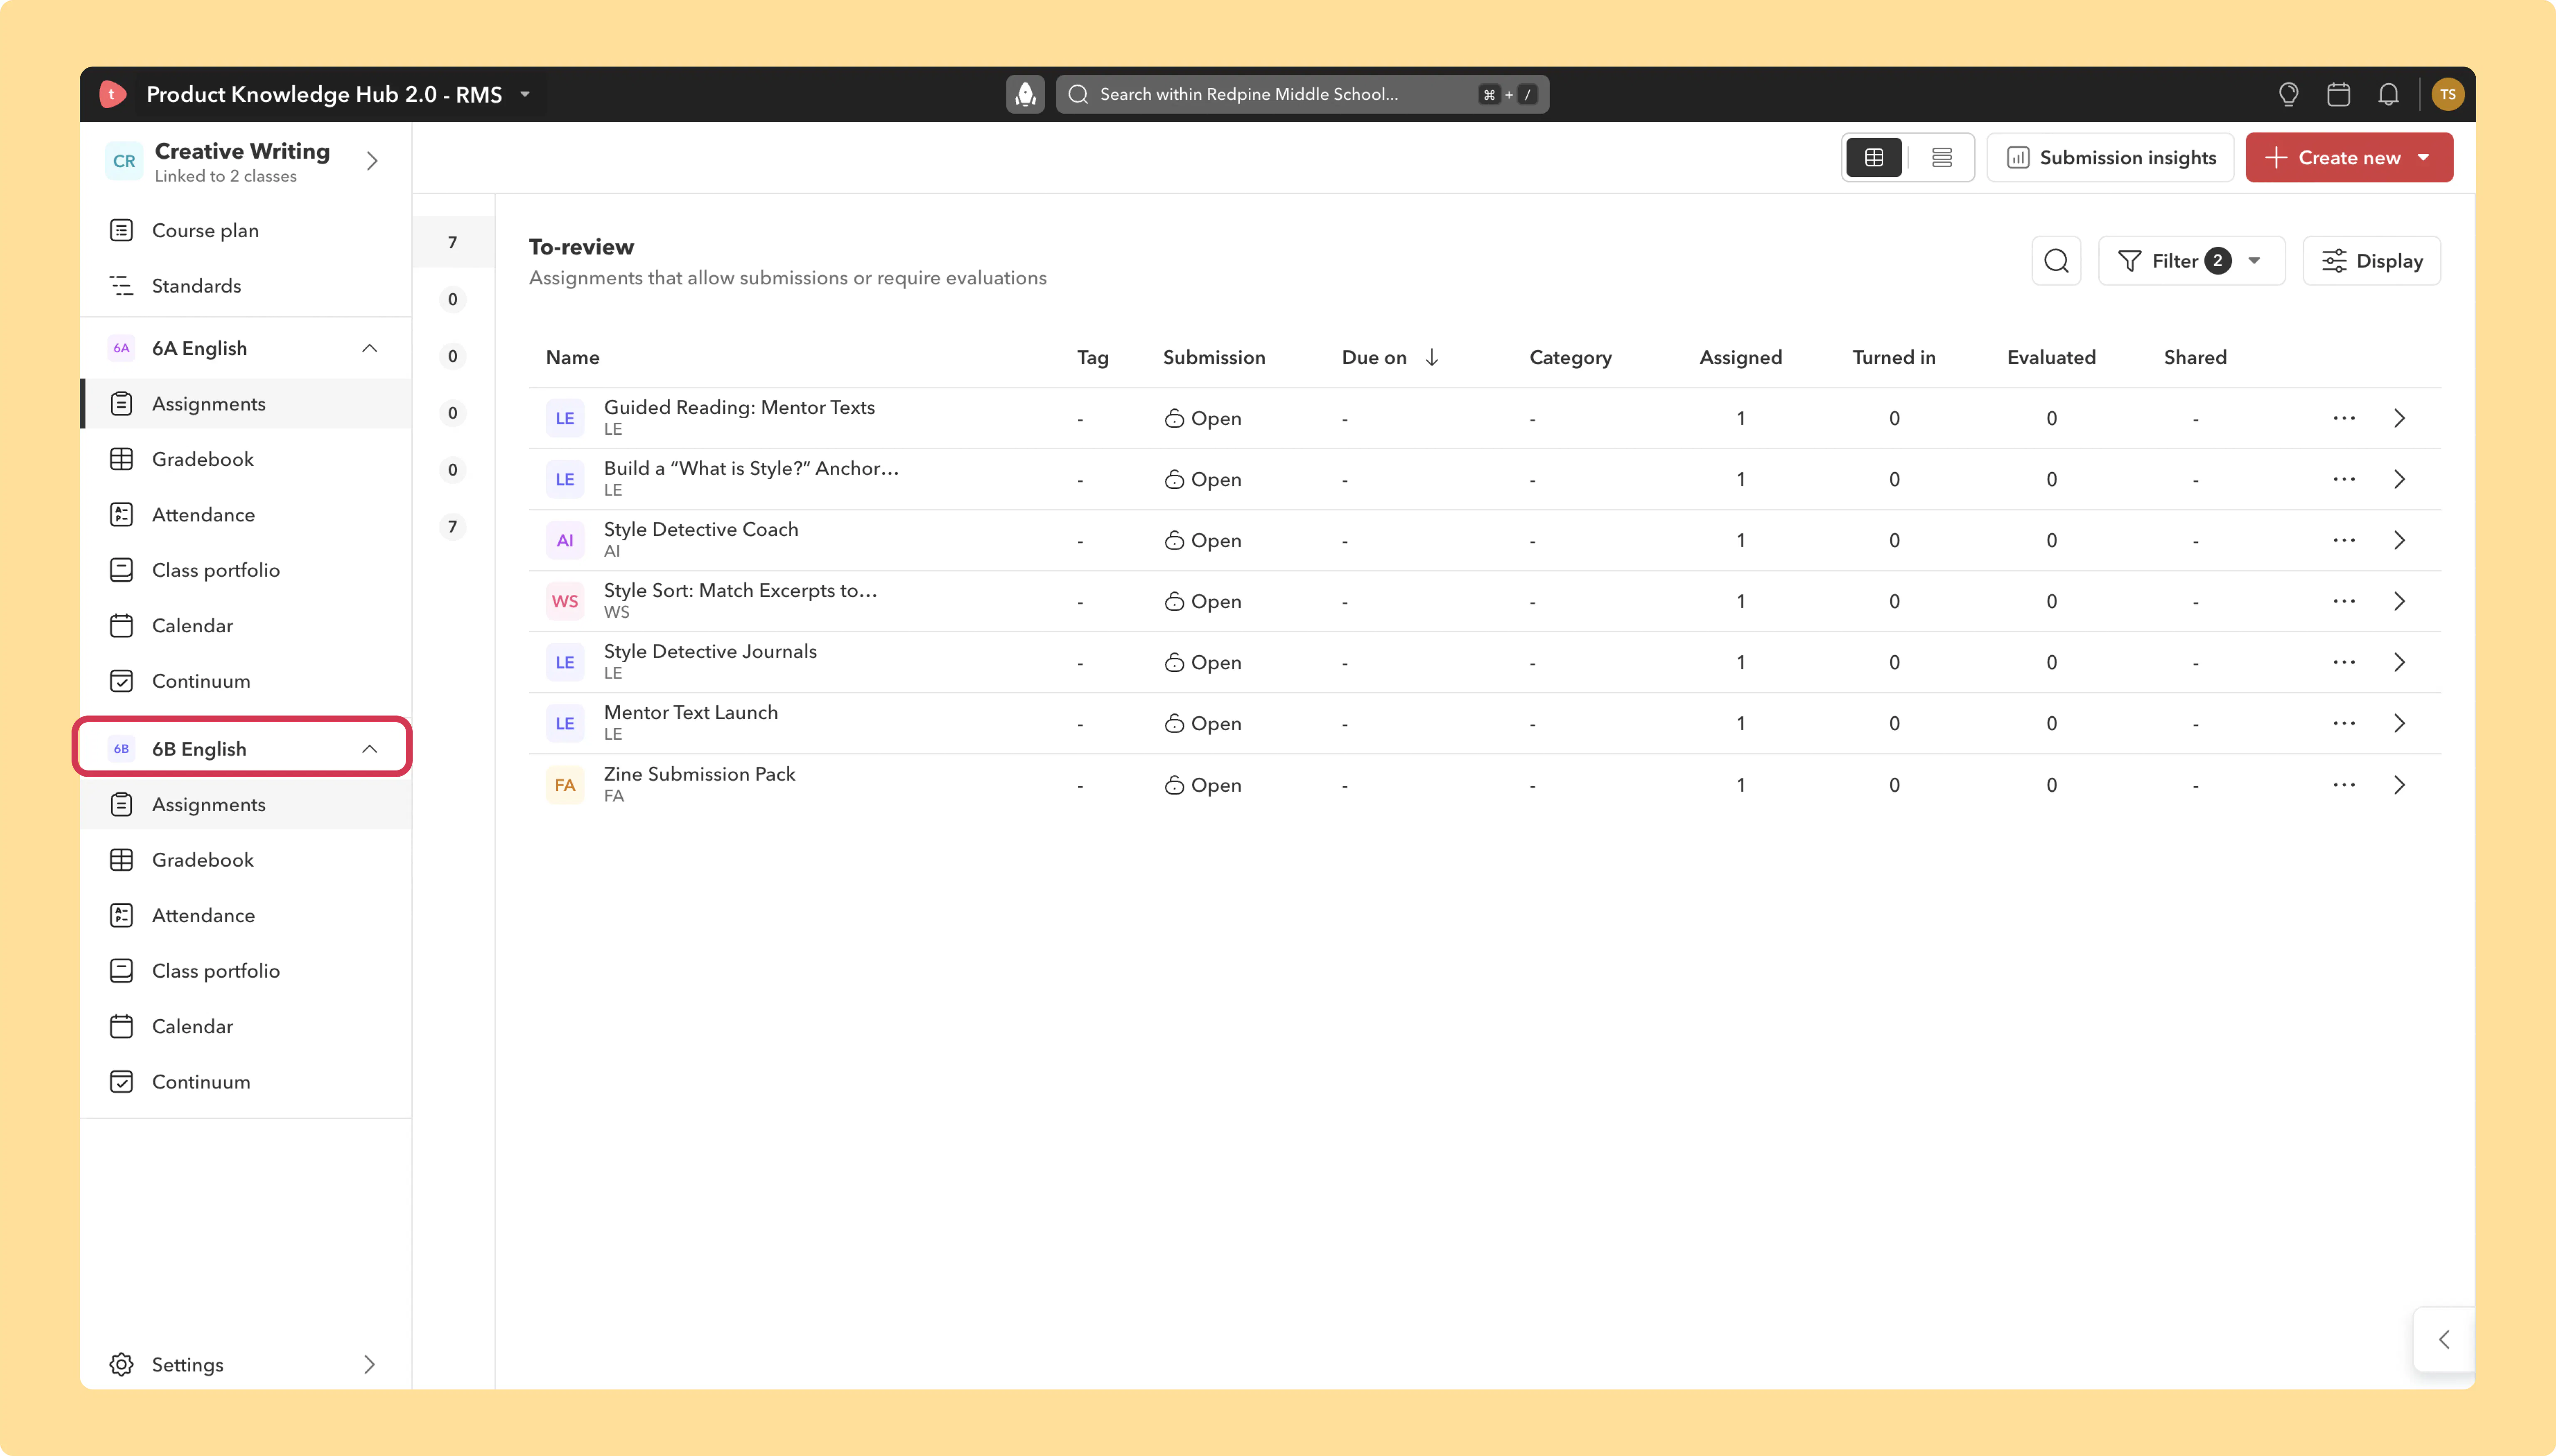Open Standards in sidebar
Viewport: 2556px width, 1456px height.
click(x=246, y=286)
